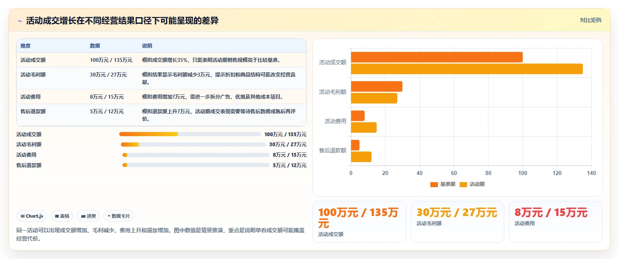
Task: Open the 8万元 / 15万元 data card
Action: tap(555, 222)
